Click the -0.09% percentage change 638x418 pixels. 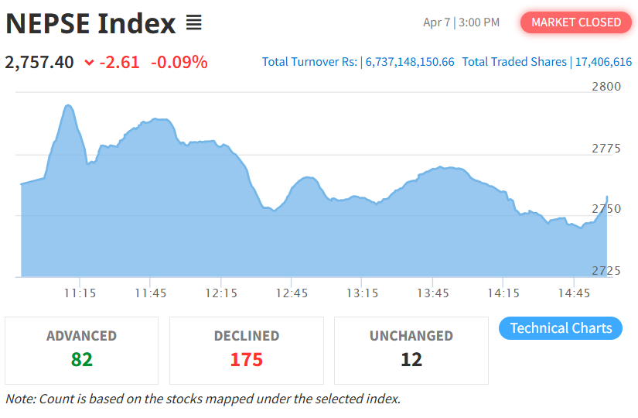179,62
